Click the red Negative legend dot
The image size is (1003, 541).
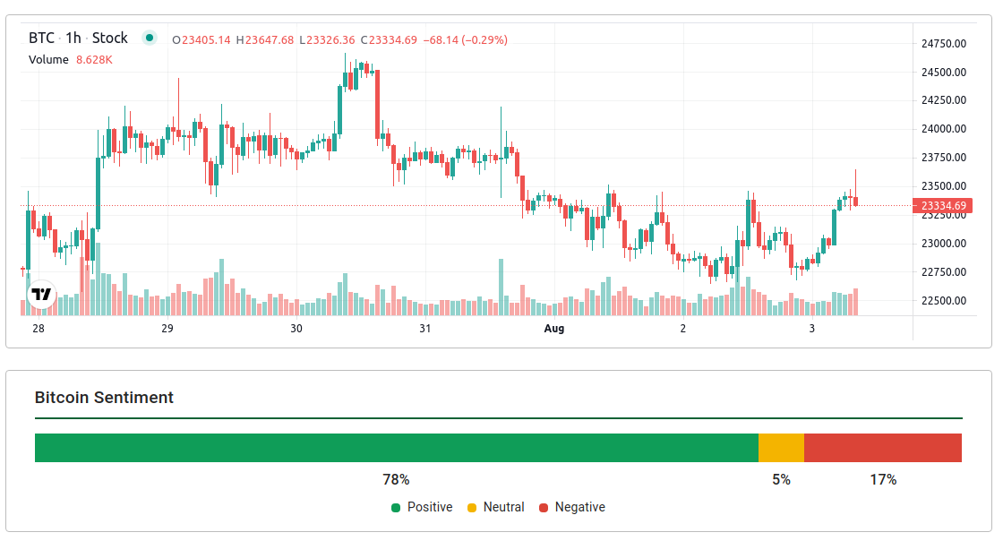point(544,508)
